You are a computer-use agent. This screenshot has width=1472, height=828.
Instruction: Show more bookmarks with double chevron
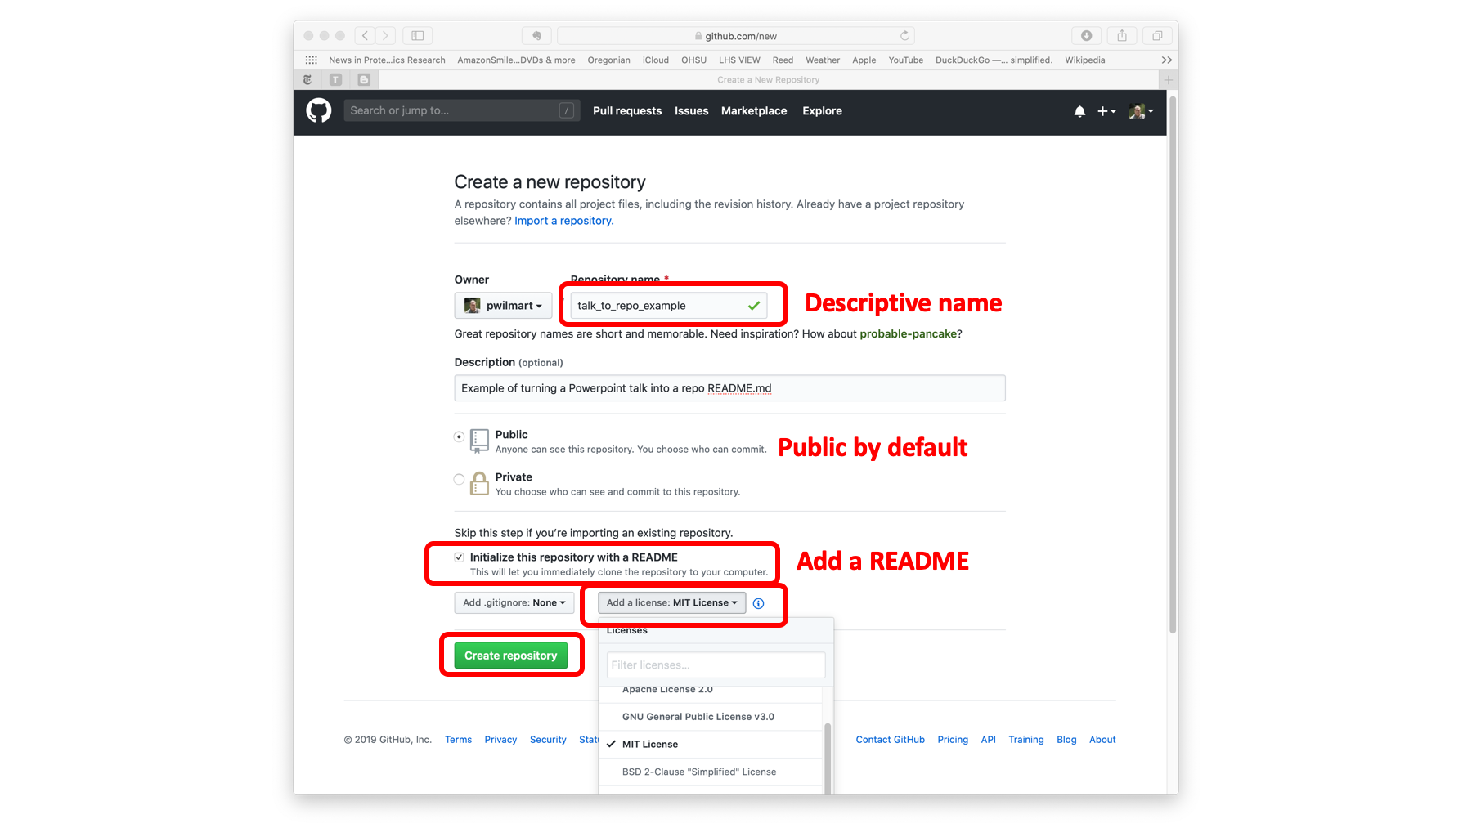[x=1167, y=60]
